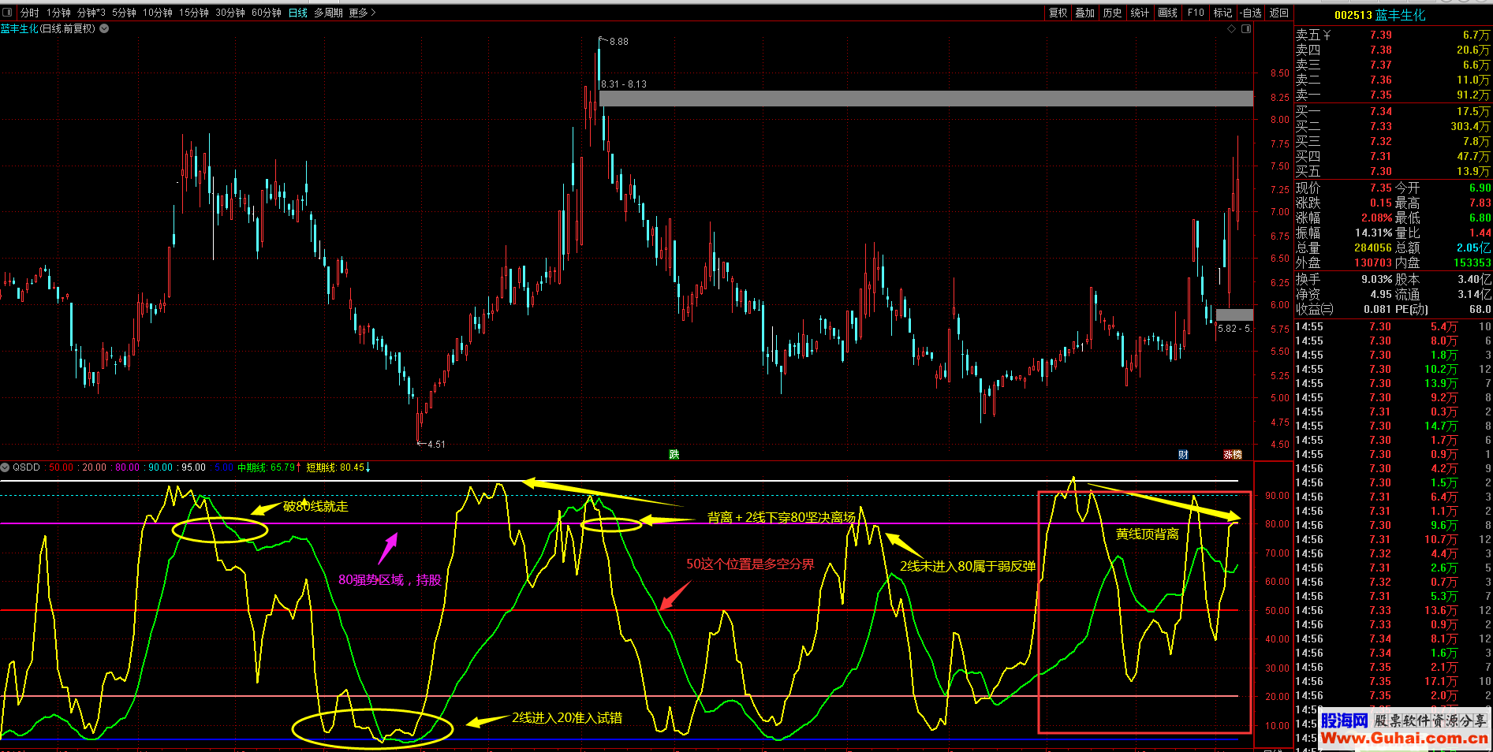Switch to 1分钟 period

point(58,13)
